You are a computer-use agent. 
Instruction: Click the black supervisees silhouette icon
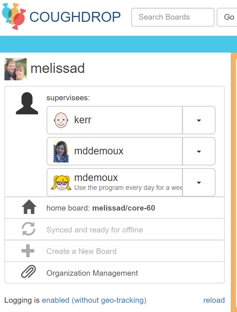point(27,103)
